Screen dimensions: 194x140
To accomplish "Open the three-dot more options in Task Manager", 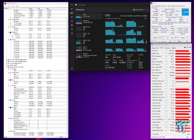I will point(147,10).
